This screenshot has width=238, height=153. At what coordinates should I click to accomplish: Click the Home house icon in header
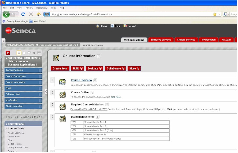click(x=98, y=26)
